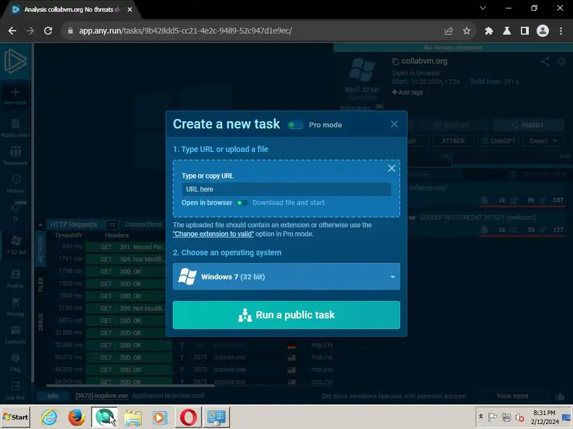Open the Change extension to valid link

pos(213,234)
